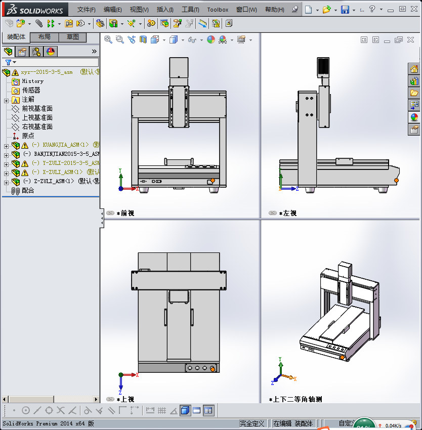The image size is (422, 430).
Task: Click the Mate paperclip icon
Action: coord(38,23)
